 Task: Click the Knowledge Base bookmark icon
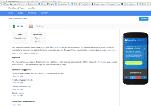[x=56, y=4]
